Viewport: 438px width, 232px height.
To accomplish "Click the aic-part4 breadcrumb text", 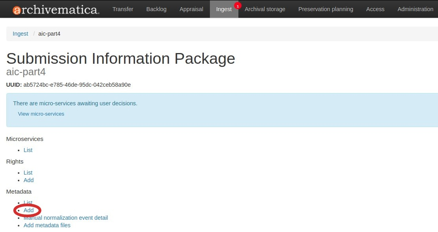I will click(49, 34).
